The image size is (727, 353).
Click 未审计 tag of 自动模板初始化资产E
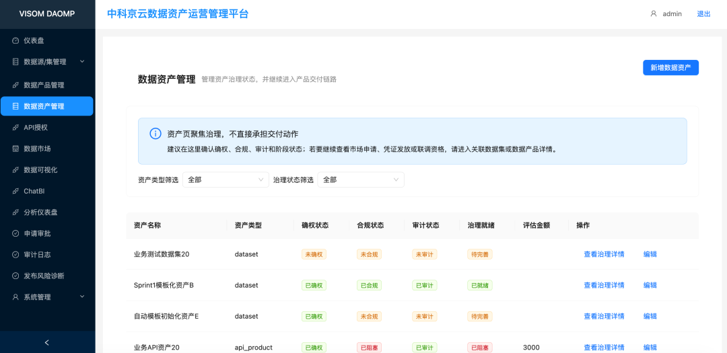point(424,316)
